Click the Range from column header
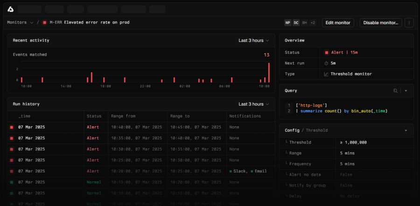Viewport: 420px width, 206px height. point(123,116)
